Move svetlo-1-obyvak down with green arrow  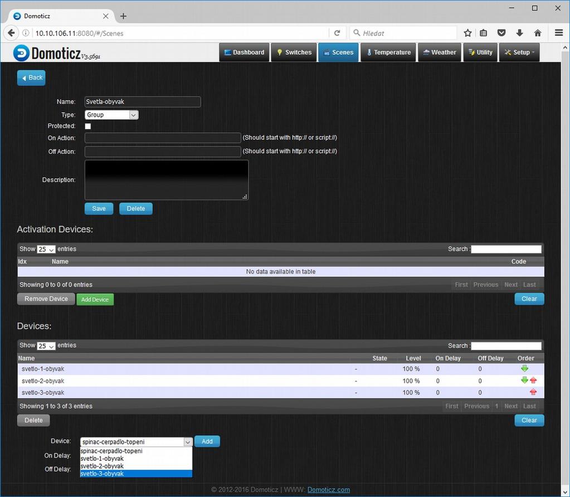click(x=524, y=369)
